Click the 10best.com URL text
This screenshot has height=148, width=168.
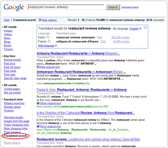83,131
